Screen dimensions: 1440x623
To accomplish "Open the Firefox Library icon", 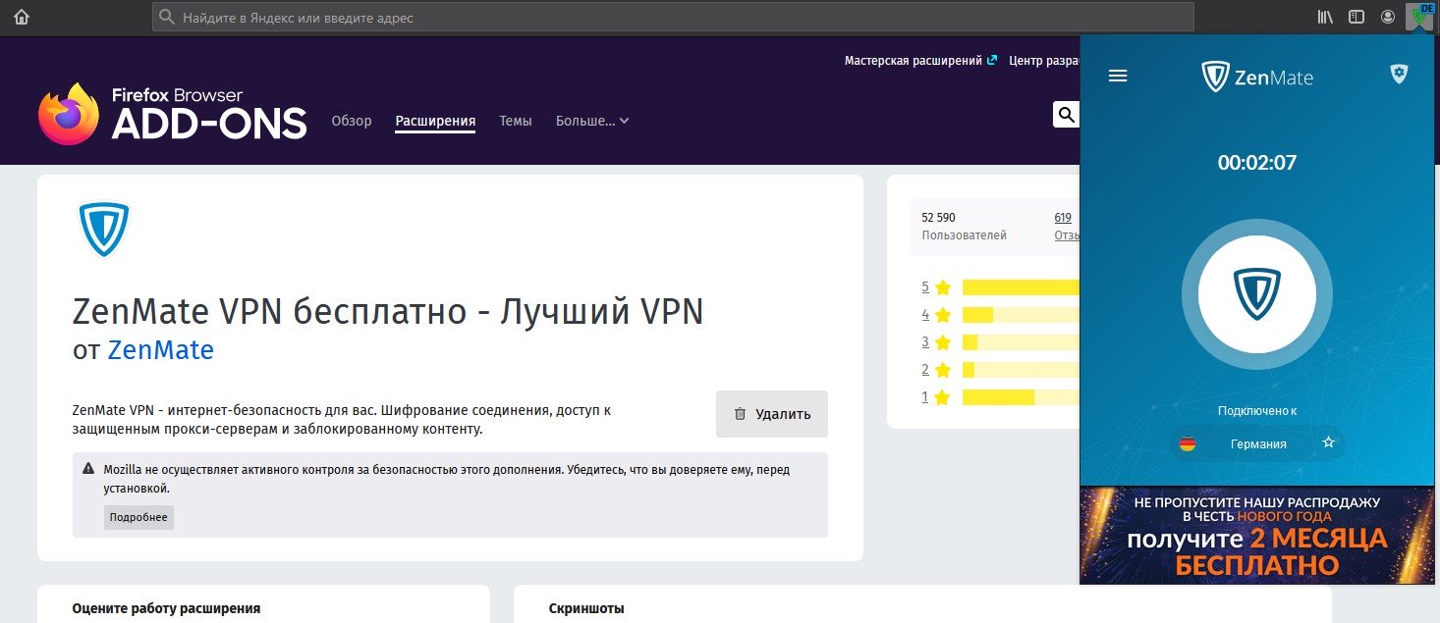I will coord(1325,17).
